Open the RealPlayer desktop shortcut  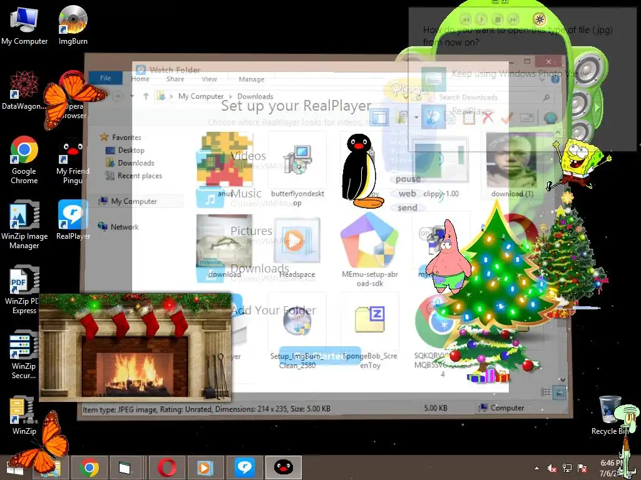(x=73, y=219)
